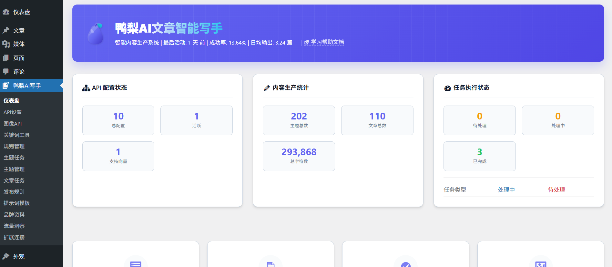
Task: Open 流量洞察 submenu page
Action: 32,226
